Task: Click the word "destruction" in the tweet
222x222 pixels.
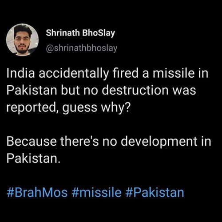Action: pyautogui.click(x=135, y=90)
